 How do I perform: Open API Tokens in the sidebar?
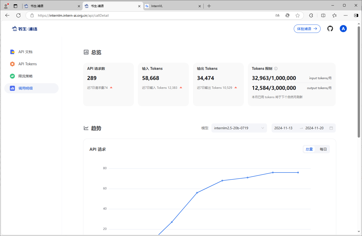pyautogui.click(x=32, y=64)
